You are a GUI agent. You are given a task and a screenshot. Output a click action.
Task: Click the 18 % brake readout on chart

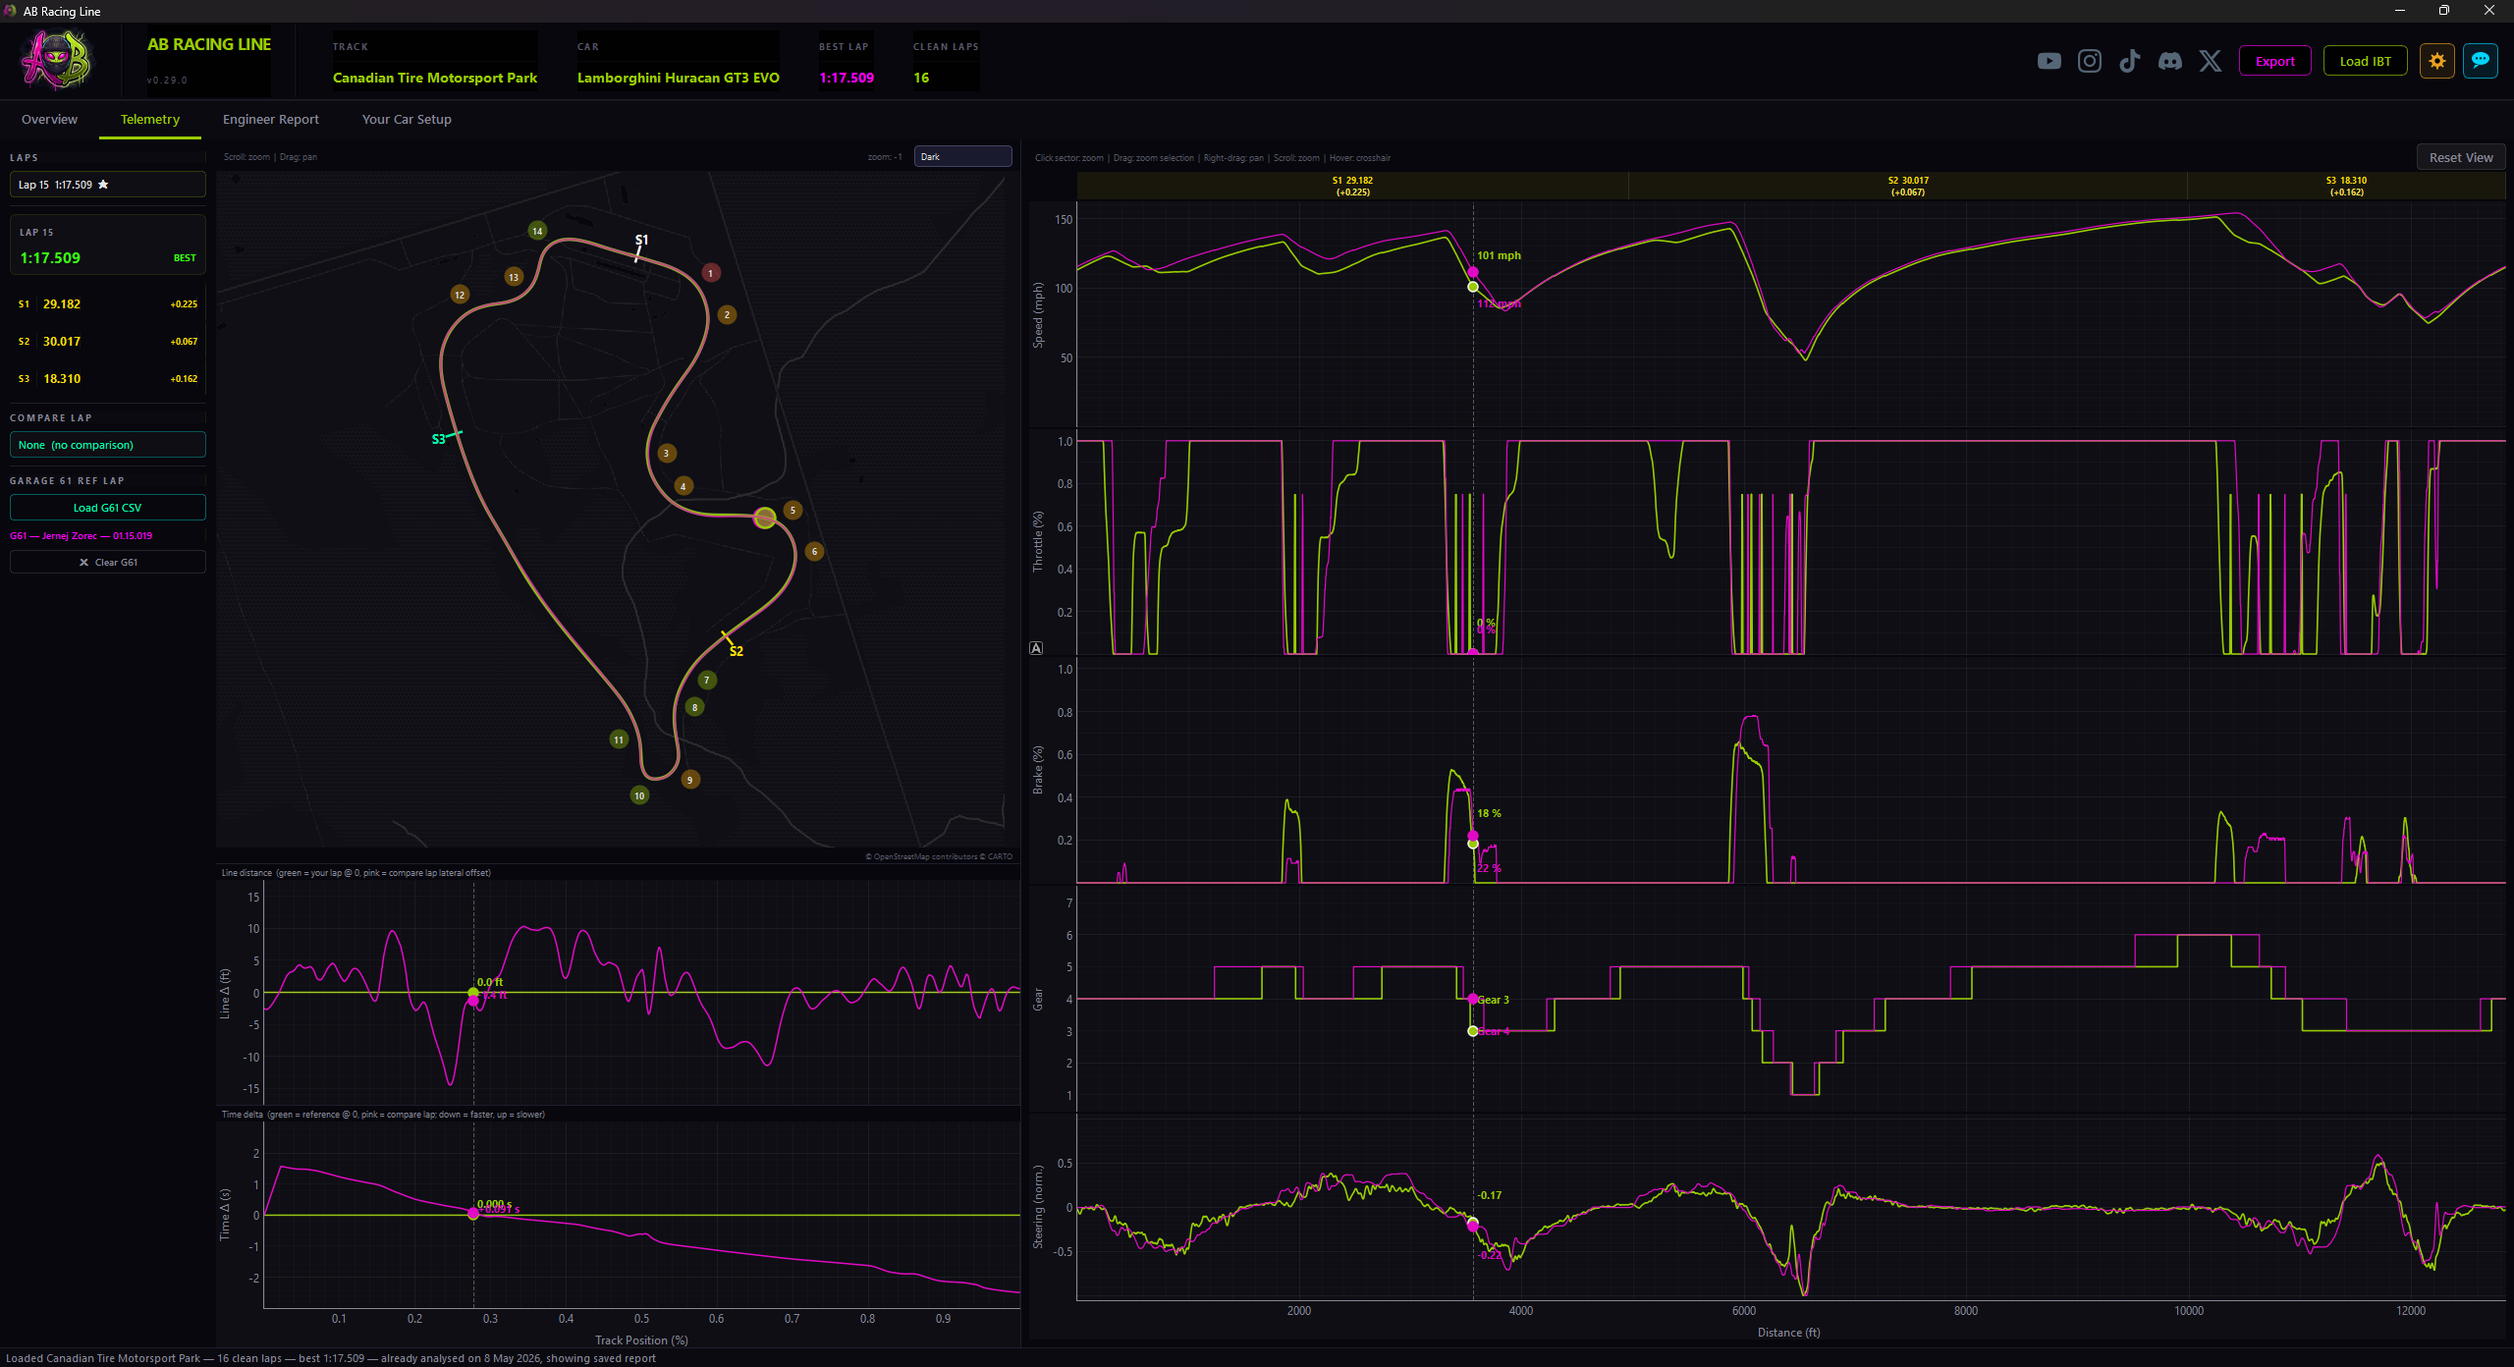(x=1489, y=813)
